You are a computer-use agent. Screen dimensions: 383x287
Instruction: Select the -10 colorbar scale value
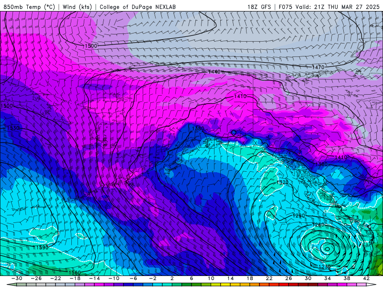tap(114, 278)
